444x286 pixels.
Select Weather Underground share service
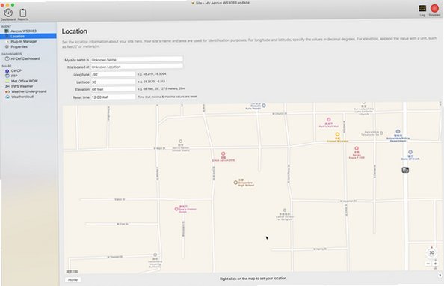[29, 91]
